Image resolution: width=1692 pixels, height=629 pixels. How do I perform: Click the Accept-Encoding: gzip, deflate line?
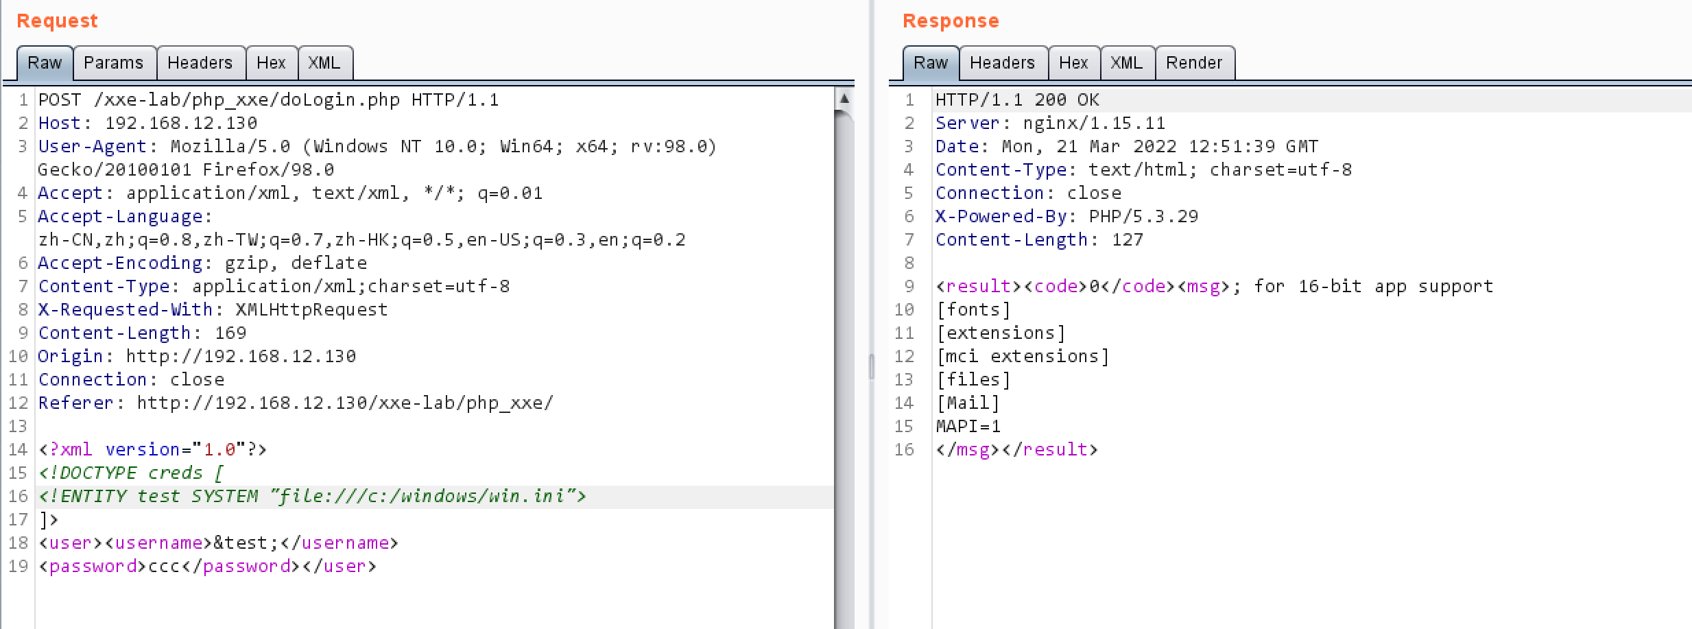202,263
